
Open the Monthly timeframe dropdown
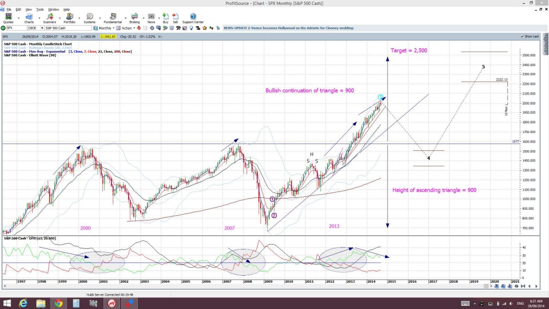(104, 28)
